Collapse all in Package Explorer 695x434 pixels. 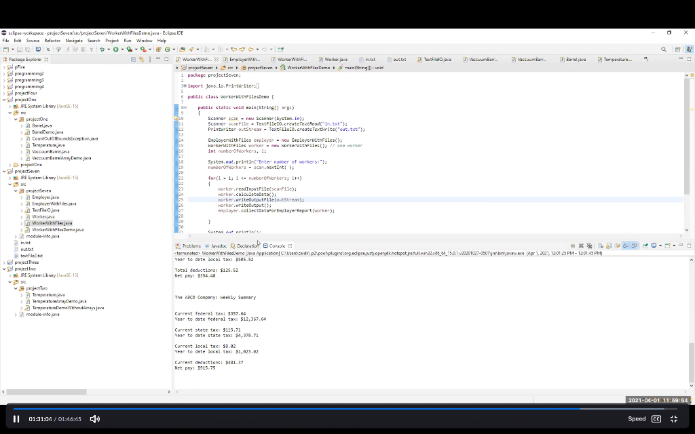click(133, 59)
